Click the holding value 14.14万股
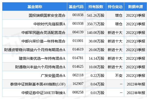The width and height of the screenshot is (147, 99). [x=97, y=58]
